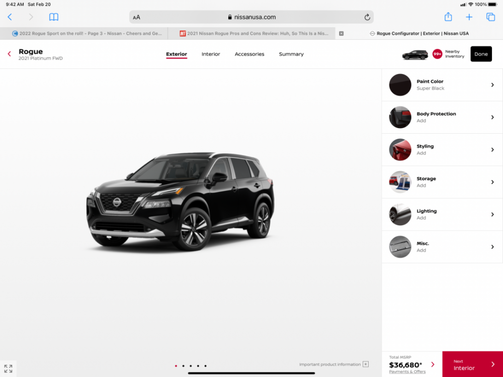503x377 pixels.
Task: Click the Payments & Offers link
Action: (x=407, y=372)
